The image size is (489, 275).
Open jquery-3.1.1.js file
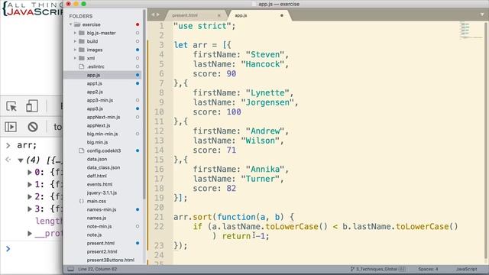(x=102, y=192)
